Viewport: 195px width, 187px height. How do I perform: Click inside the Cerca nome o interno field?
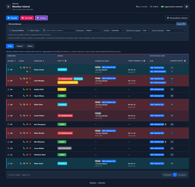point(58,30)
